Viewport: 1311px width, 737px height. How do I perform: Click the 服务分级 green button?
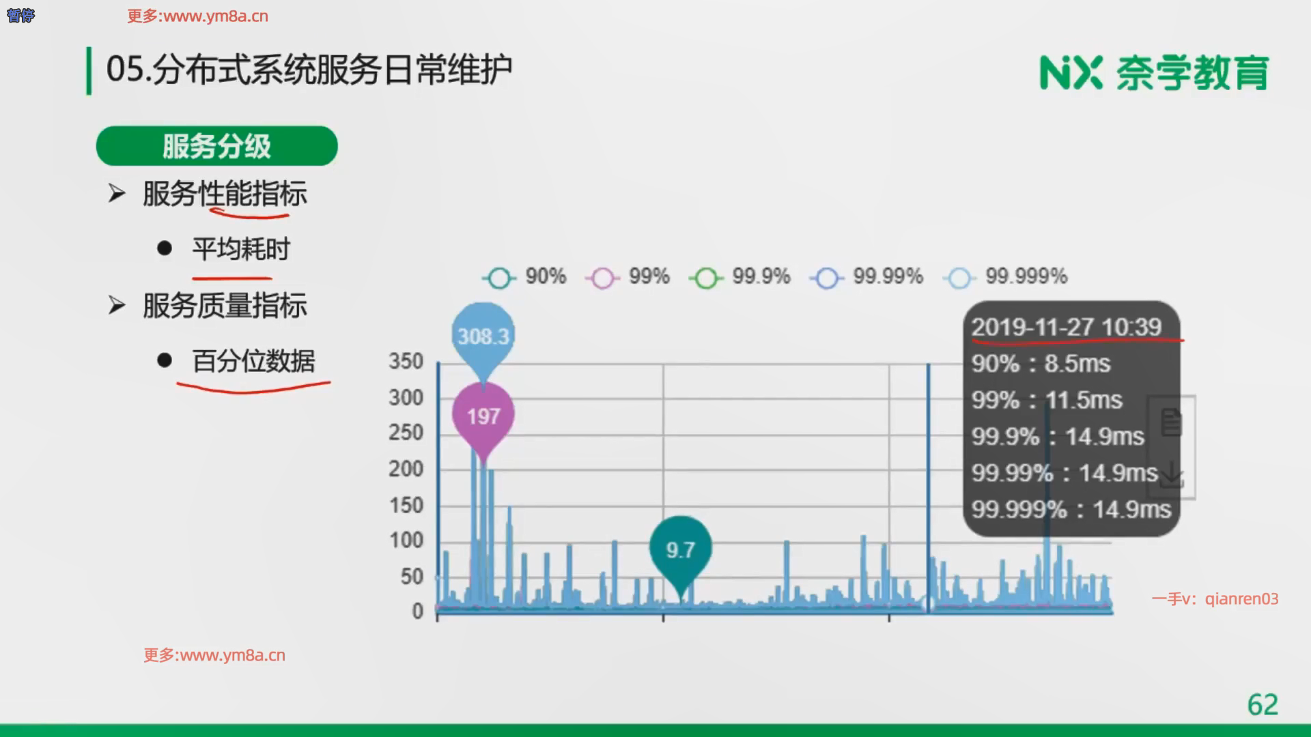(216, 146)
